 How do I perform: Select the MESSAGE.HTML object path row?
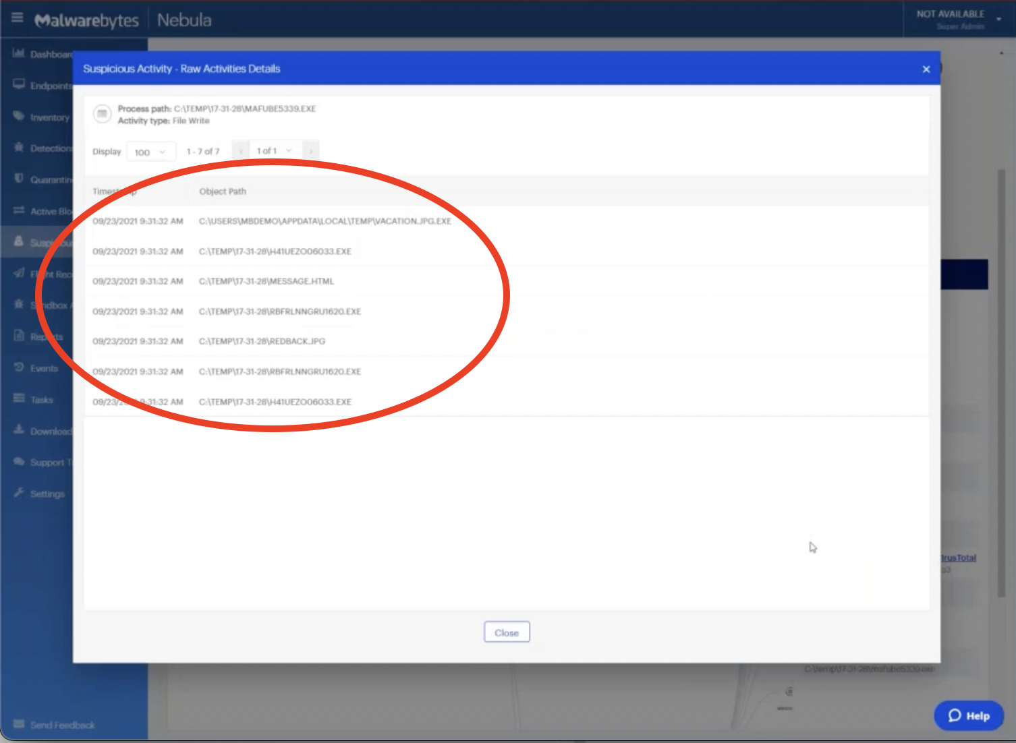[x=506, y=281]
